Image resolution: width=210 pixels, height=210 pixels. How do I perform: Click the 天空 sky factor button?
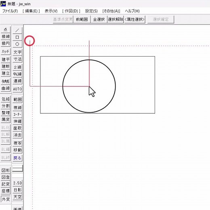pos(17,197)
